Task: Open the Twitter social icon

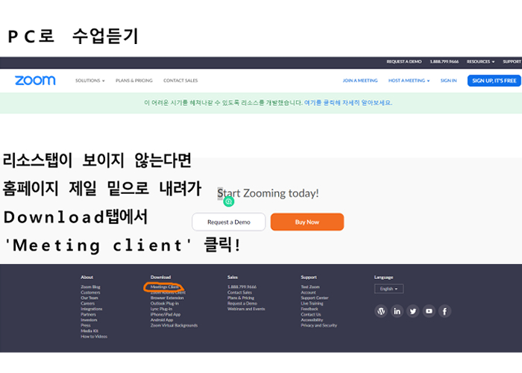Action: click(413, 311)
